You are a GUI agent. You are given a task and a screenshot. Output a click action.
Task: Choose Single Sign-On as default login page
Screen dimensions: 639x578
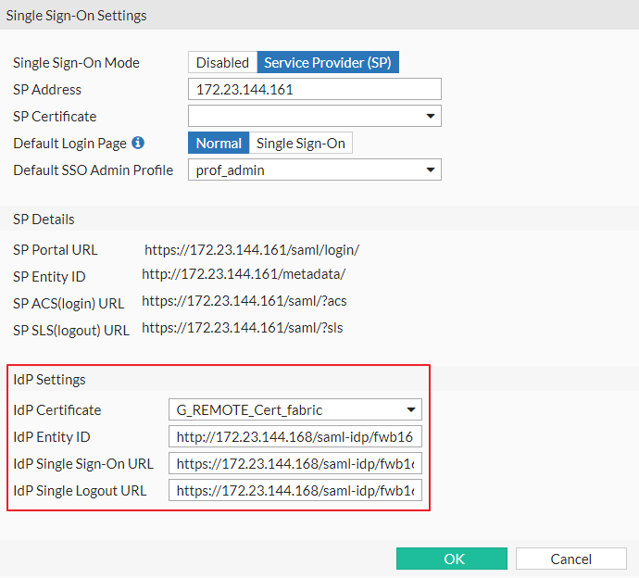(301, 144)
